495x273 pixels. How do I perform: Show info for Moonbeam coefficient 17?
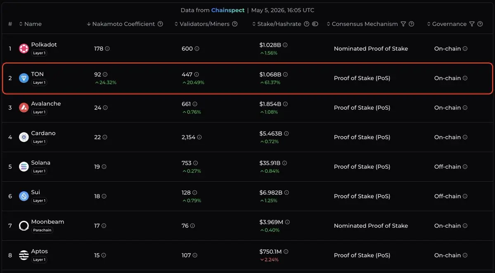coord(104,226)
